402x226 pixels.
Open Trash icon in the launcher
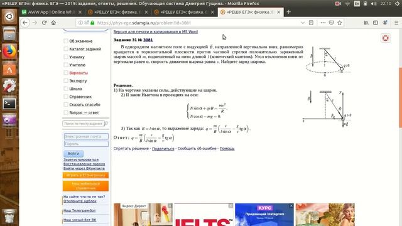pyautogui.click(x=9, y=217)
